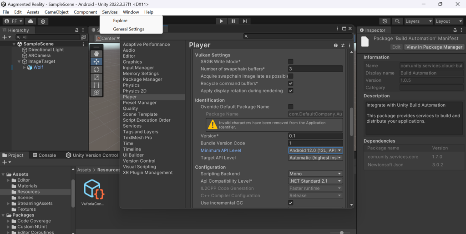Open the Layers dropdown
The image size is (466, 234).
coord(419,21)
